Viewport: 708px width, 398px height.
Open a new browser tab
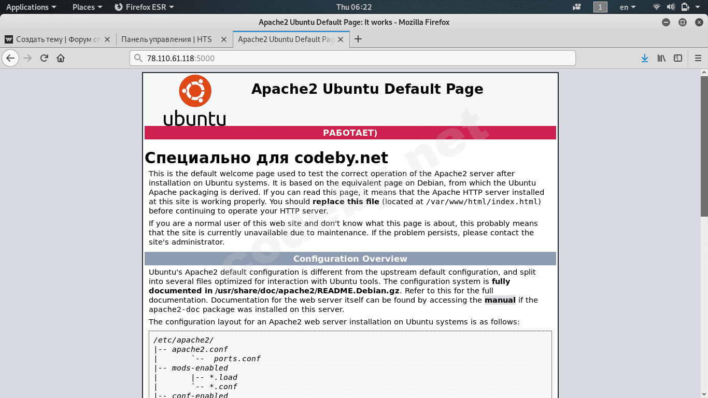point(358,39)
